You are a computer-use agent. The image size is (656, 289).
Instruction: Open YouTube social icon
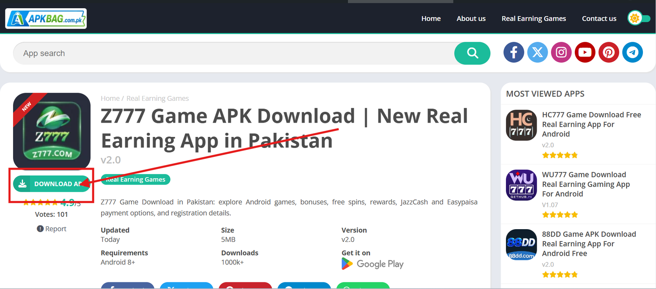pos(585,52)
